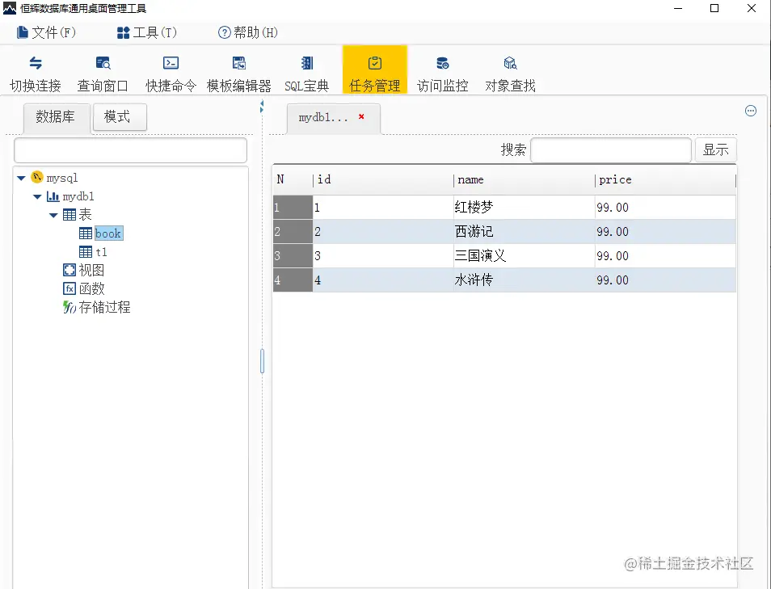The image size is (771, 589).
Task: Click the price column header
Action: [x=665, y=180]
